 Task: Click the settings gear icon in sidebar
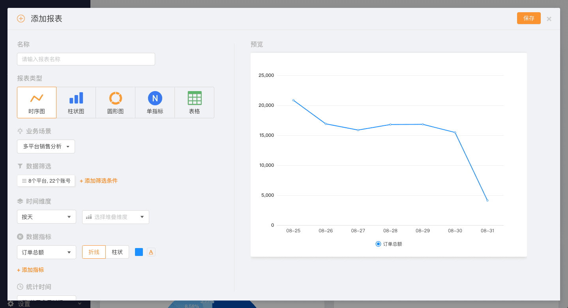tap(11, 304)
